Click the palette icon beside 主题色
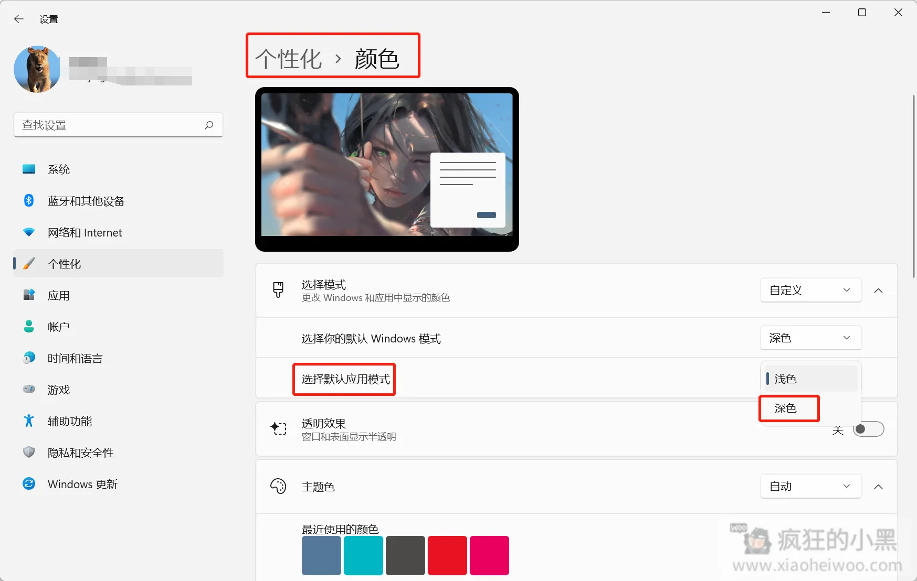917x581 pixels. 278,486
